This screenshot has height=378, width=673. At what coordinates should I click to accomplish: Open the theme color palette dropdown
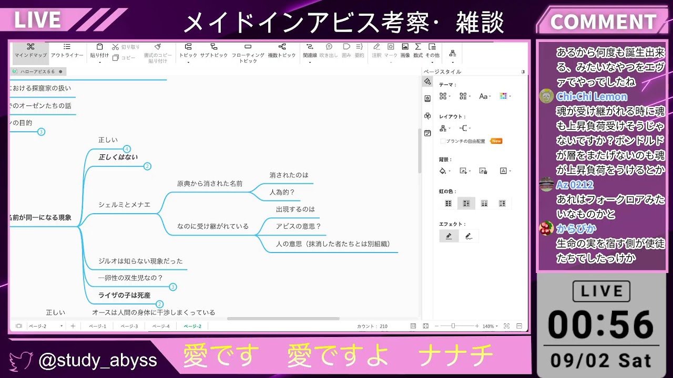505,96
